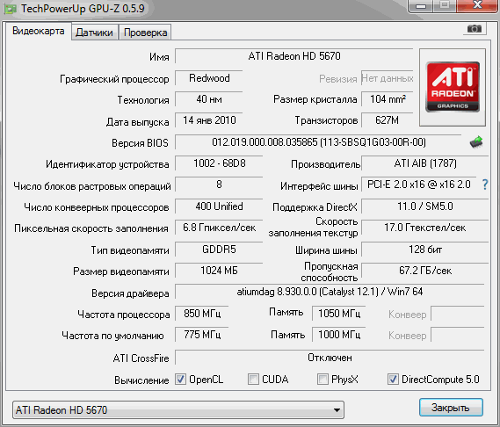Toggle the DirectCompute 5.0 checkbox
Screen dimensions: 500x427
click(x=393, y=380)
